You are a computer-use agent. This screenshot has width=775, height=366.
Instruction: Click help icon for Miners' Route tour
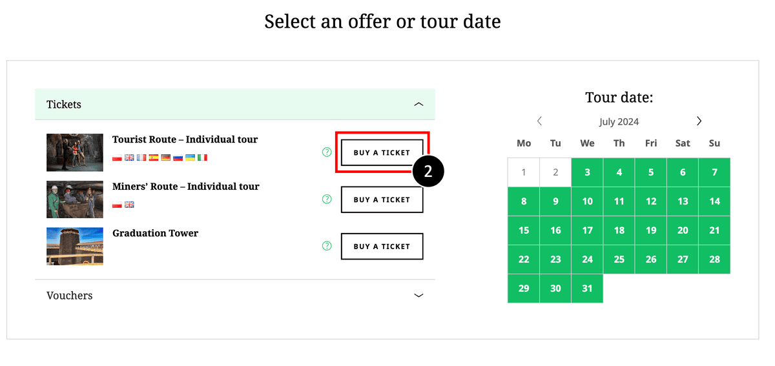tap(327, 199)
